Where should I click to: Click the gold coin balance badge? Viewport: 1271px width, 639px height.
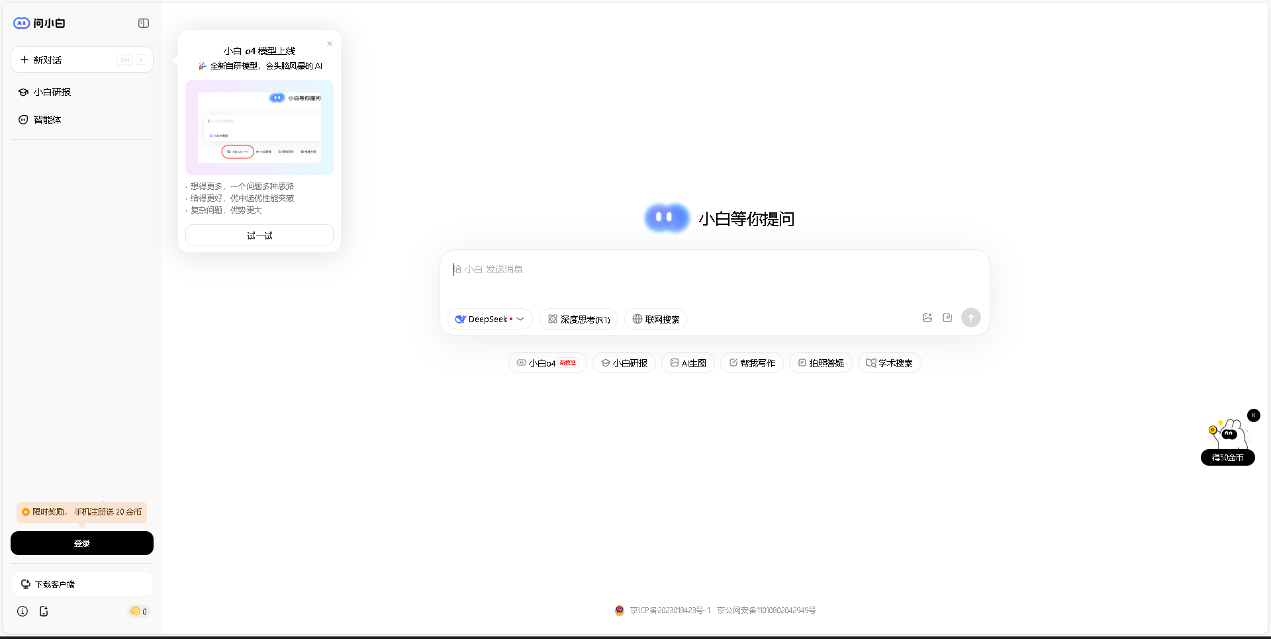(138, 611)
